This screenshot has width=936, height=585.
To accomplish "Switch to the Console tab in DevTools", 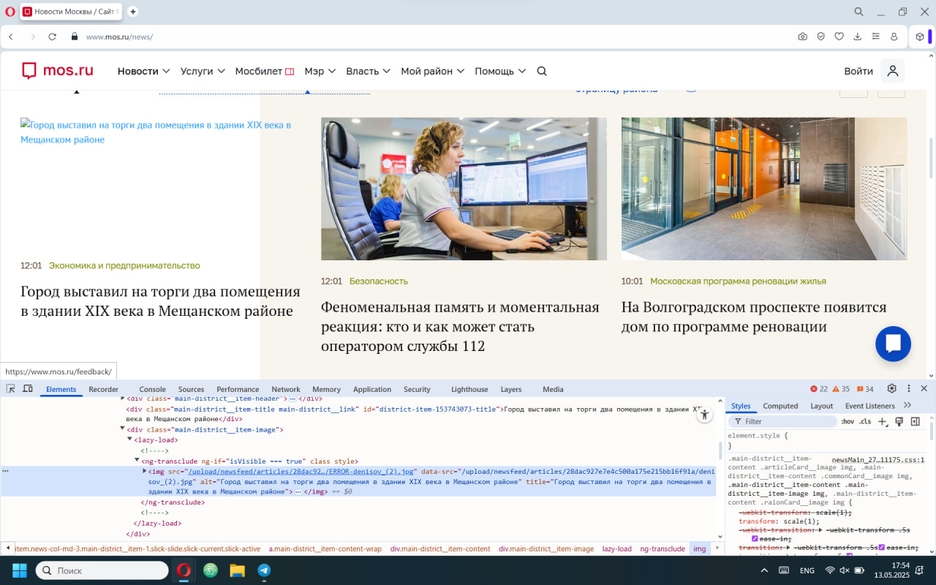I will (x=152, y=389).
